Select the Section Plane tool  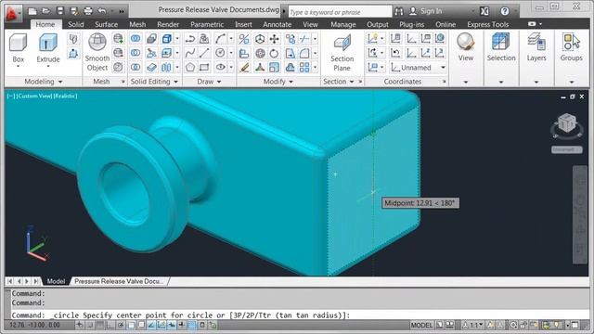point(342,52)
